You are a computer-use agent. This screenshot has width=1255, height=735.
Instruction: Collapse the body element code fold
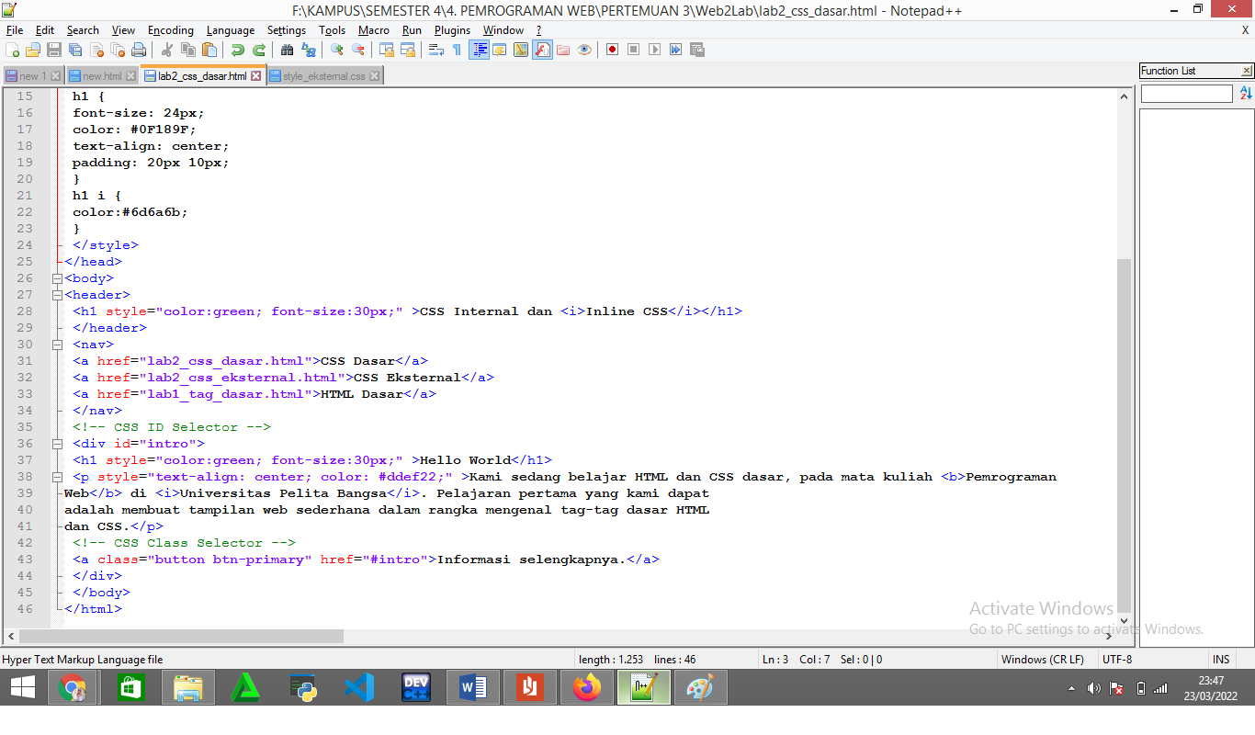[x=57, y=277]
